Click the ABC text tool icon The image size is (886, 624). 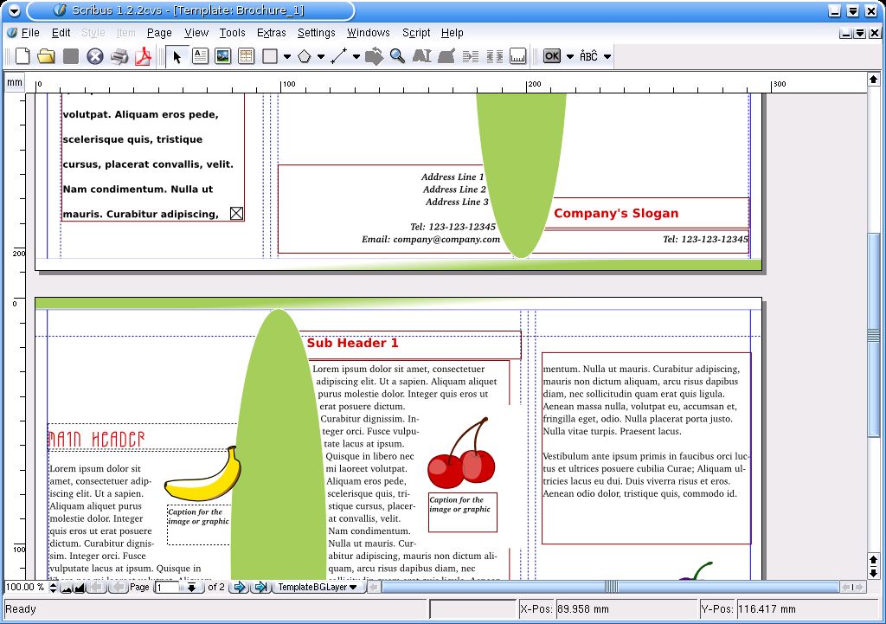(588, 56)
